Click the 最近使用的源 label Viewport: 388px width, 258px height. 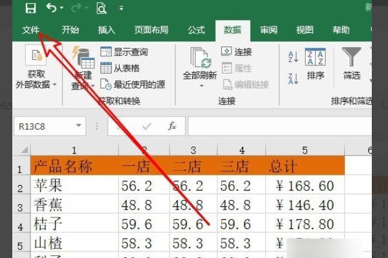(x=139, y=84)
